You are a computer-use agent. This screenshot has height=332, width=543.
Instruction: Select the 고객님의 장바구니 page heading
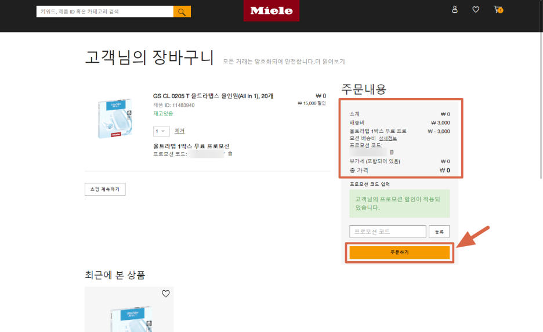point(149,57)
